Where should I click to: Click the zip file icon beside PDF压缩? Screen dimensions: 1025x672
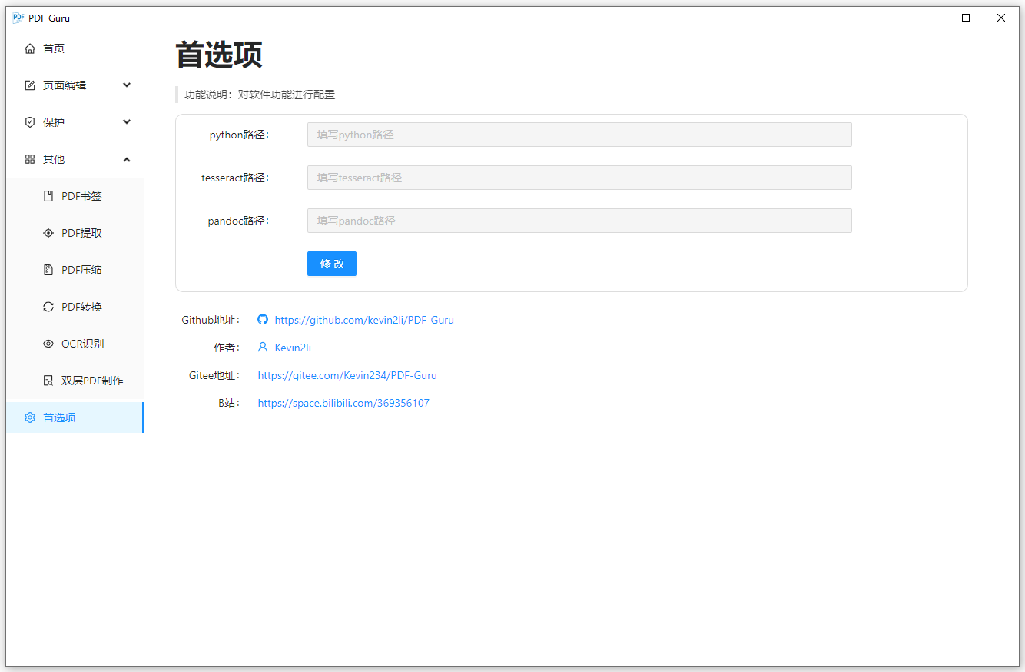(x=48, y=270)
